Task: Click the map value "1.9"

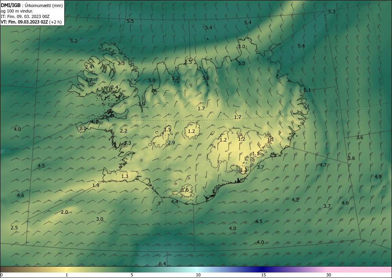Action: [x=96, y=185]
